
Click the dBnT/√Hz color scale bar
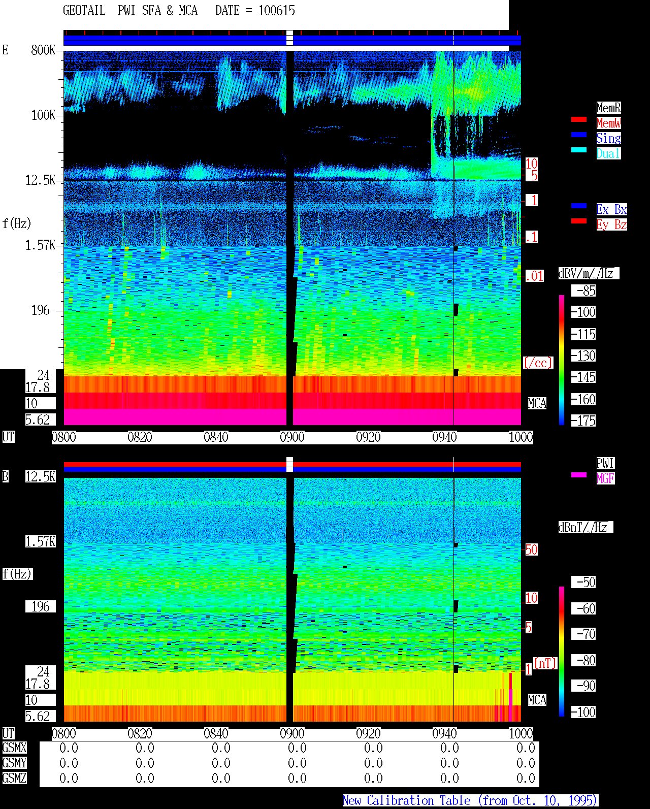click(562, 652)
